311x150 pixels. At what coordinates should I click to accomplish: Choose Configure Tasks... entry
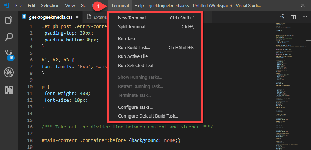(156, 107)
